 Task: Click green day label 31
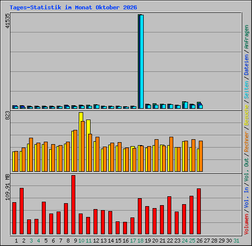(x=236, y=241)
